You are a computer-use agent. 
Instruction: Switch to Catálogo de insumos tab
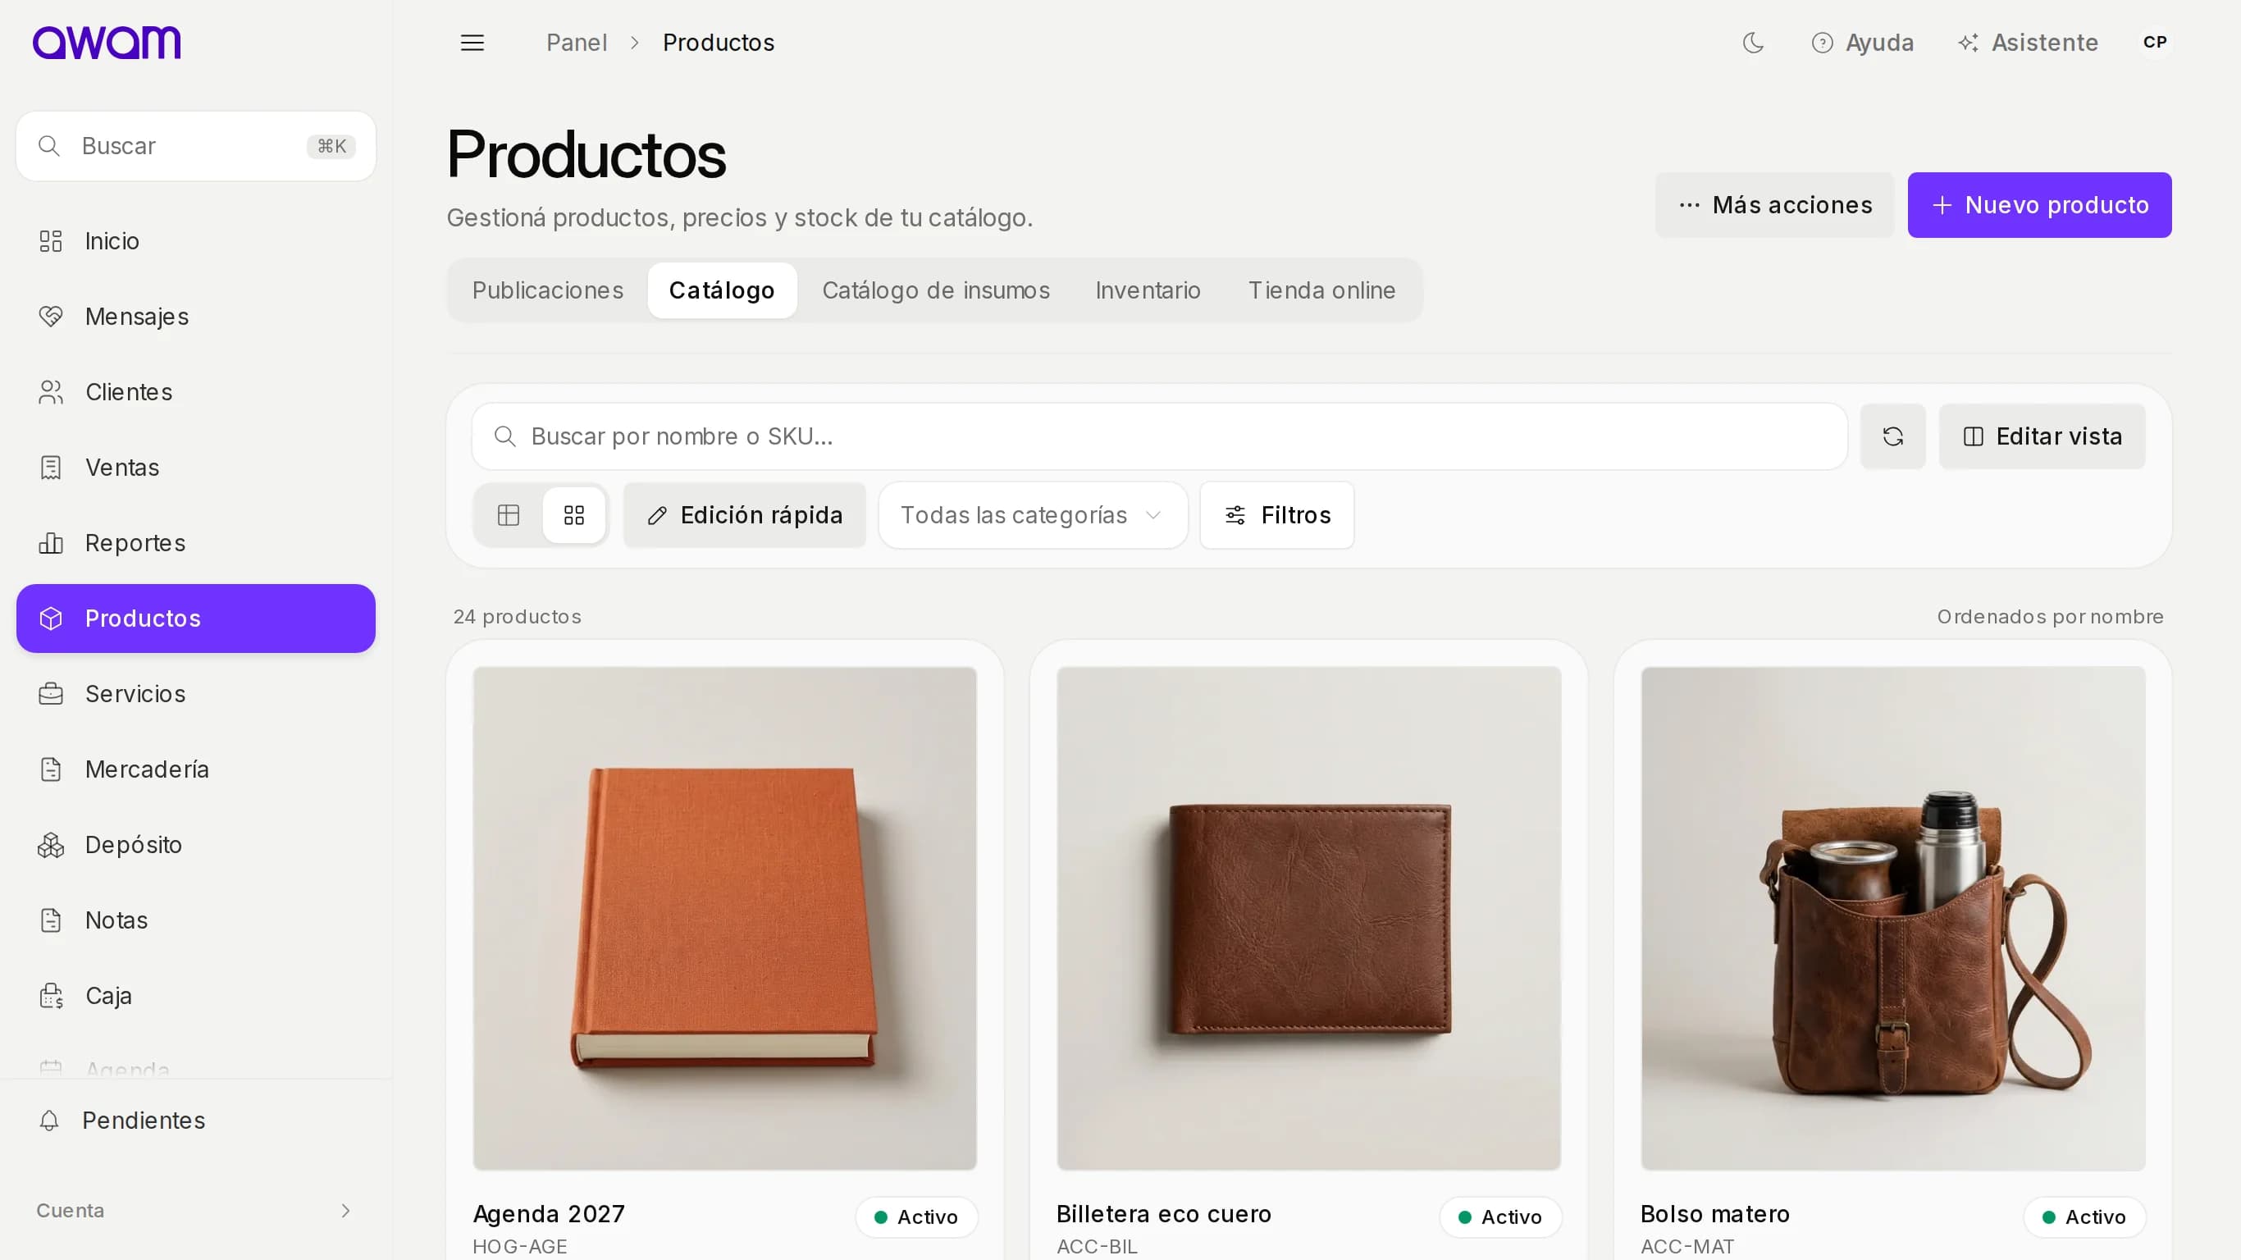click(935, 290)
